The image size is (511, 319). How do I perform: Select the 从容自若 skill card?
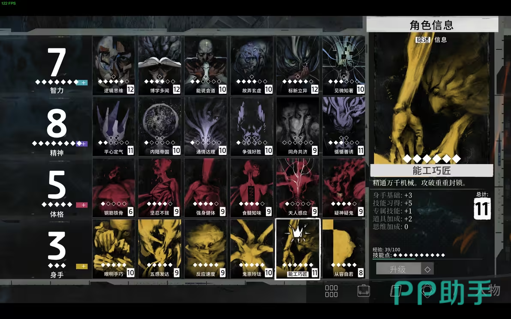(343, 249)
